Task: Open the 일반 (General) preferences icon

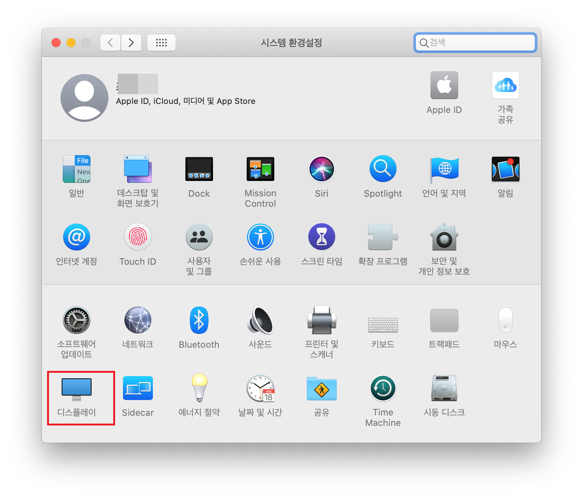Action: pos(77,169)
